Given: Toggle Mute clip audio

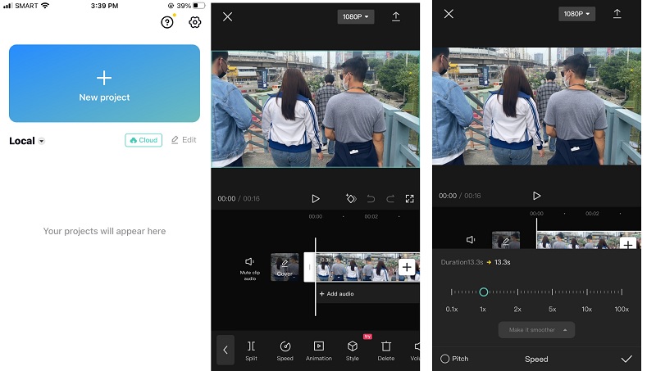Looking at the screenshot, I should pos(249,266).
